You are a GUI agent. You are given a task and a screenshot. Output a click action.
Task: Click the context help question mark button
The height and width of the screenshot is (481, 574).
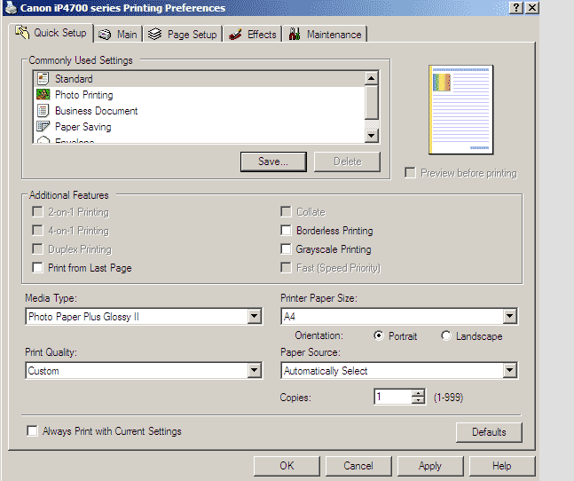pos(515,7)
